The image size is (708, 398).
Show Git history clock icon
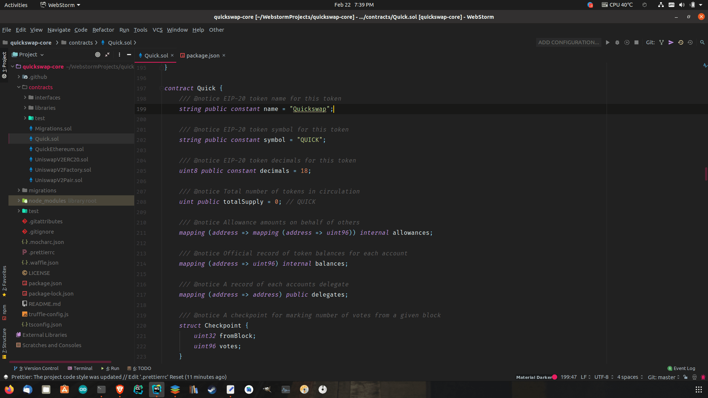[x=681, y=42]
